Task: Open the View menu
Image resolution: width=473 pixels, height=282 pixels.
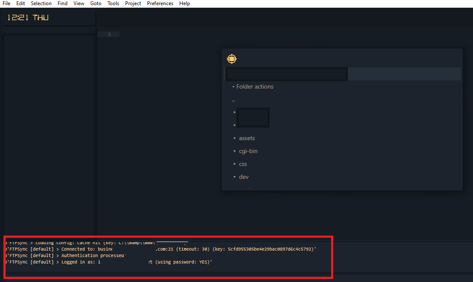Action: 79,3
